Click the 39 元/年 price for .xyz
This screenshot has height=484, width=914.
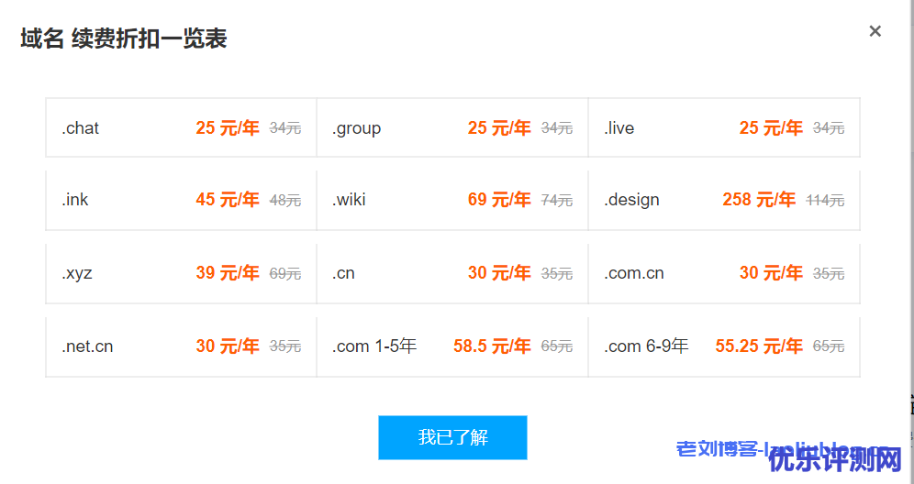227,273
